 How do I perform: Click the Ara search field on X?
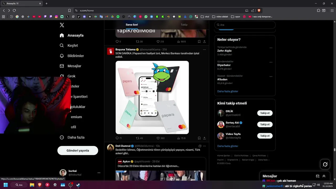coord(245,25)
